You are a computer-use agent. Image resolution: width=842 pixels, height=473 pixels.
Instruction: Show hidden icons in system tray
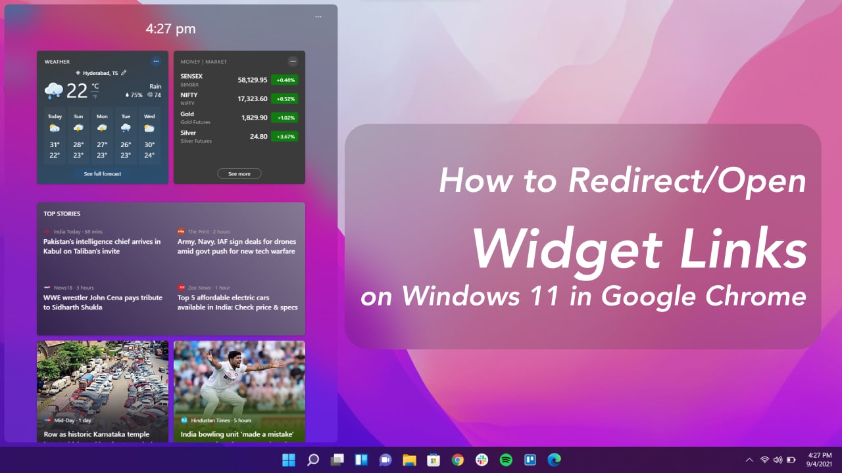[749, 460]
